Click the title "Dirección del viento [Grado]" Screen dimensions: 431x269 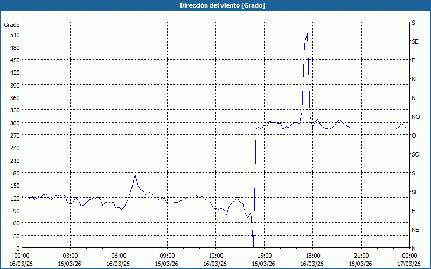point(223,5)
